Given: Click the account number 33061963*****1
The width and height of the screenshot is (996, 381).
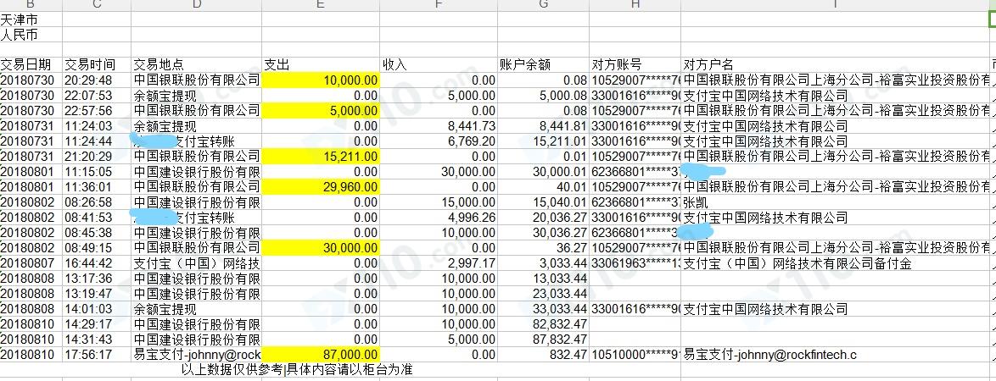Looking at the screenshot, I should (635, 263).
